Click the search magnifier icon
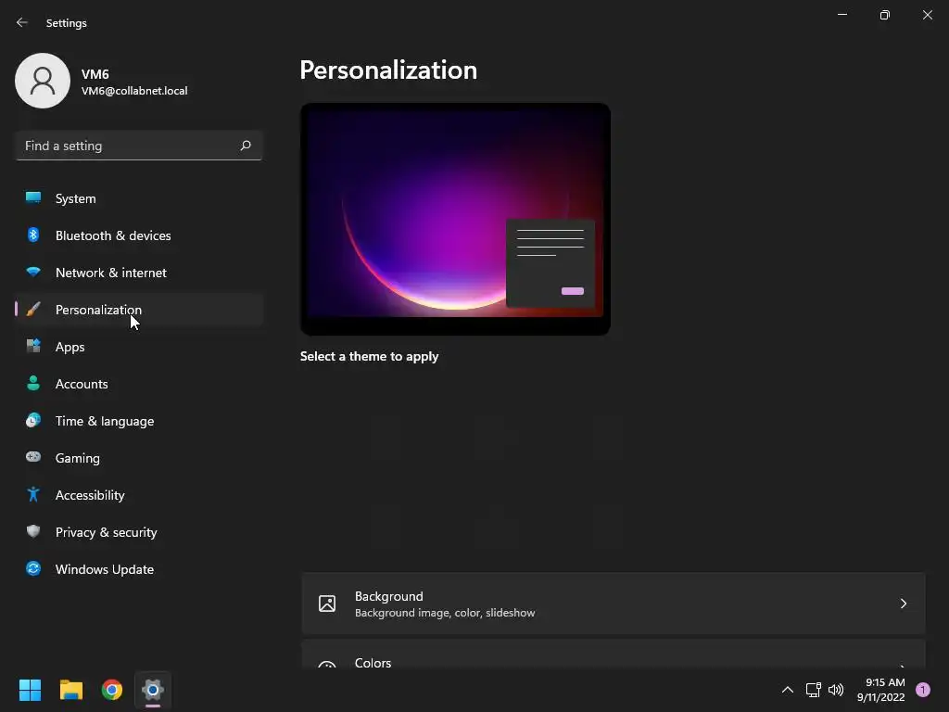The width and height of the screenshot is (949, 712). [245, 146]
